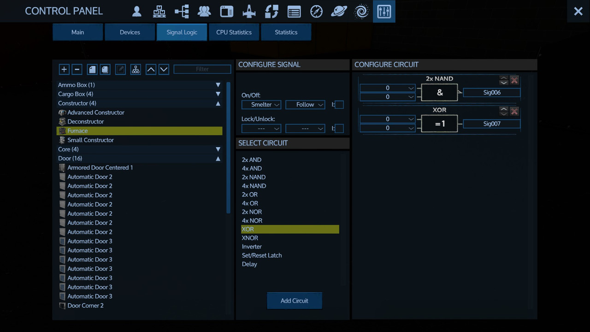Remove the XOR circuit with red X

pyautogui.click(x=514, y=112)
